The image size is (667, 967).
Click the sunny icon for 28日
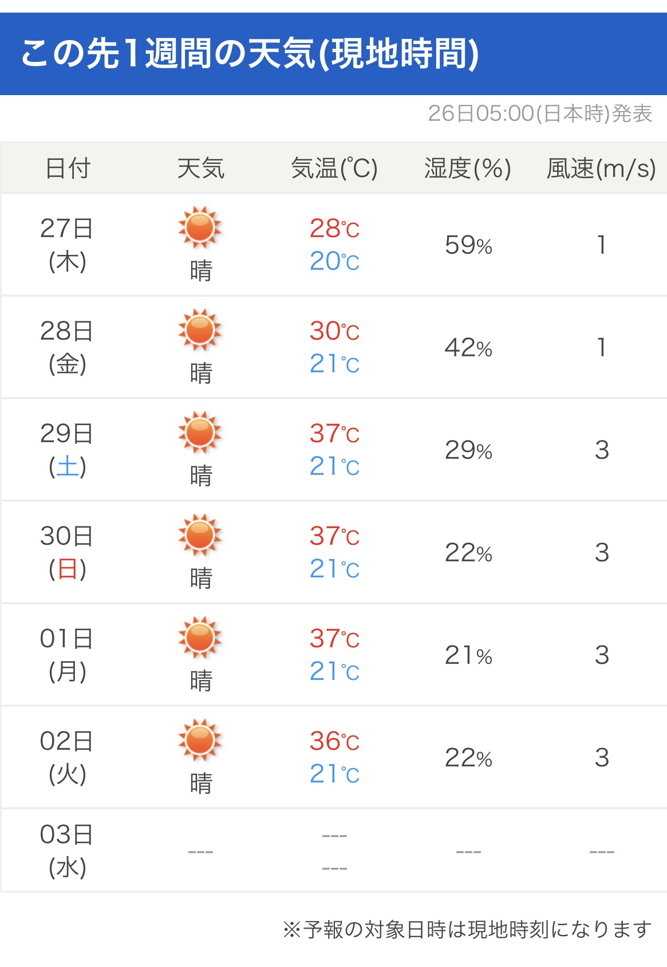[x=200, y=330]
